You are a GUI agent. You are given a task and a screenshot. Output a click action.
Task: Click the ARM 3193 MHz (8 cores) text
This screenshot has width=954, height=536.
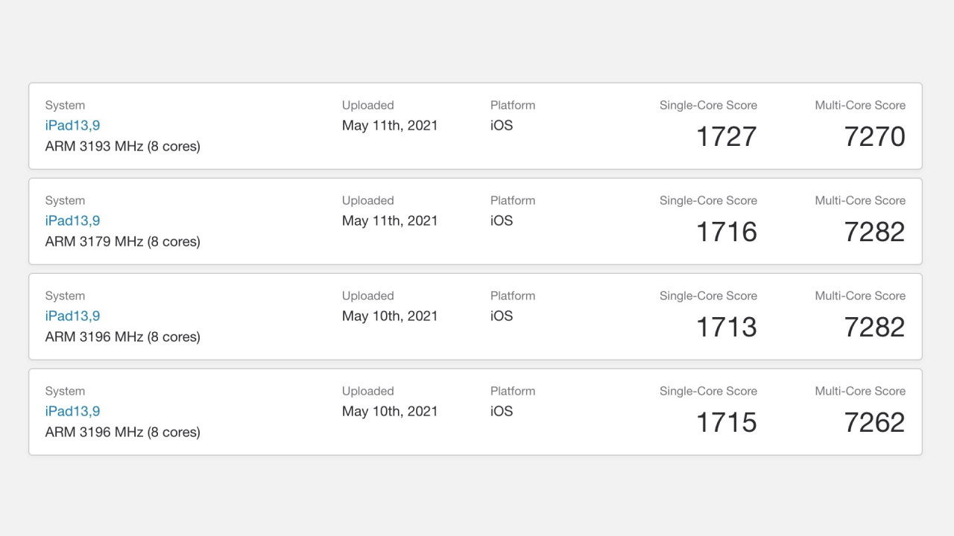click(123, 147)
